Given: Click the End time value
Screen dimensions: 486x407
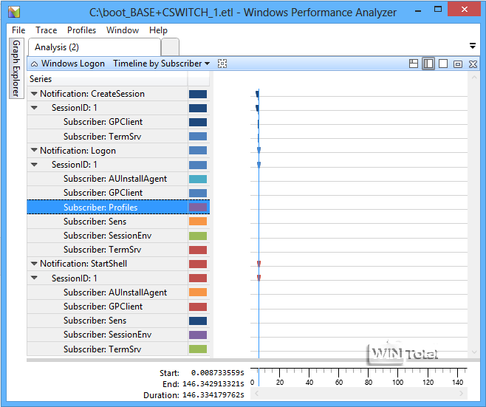Looking at the screenshot, I should click(x=213, y=384).
